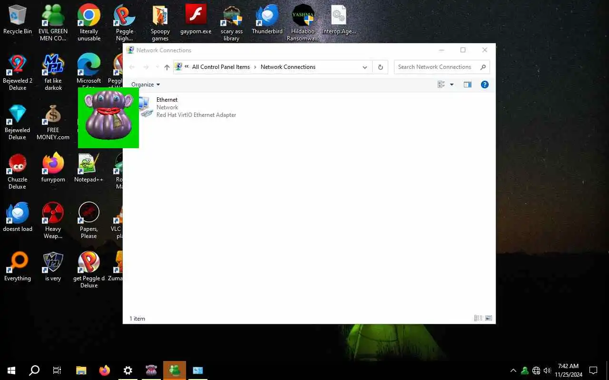Maximize the Network Connections window
This screenshot has height=380, width=609.
click(463, 50)
